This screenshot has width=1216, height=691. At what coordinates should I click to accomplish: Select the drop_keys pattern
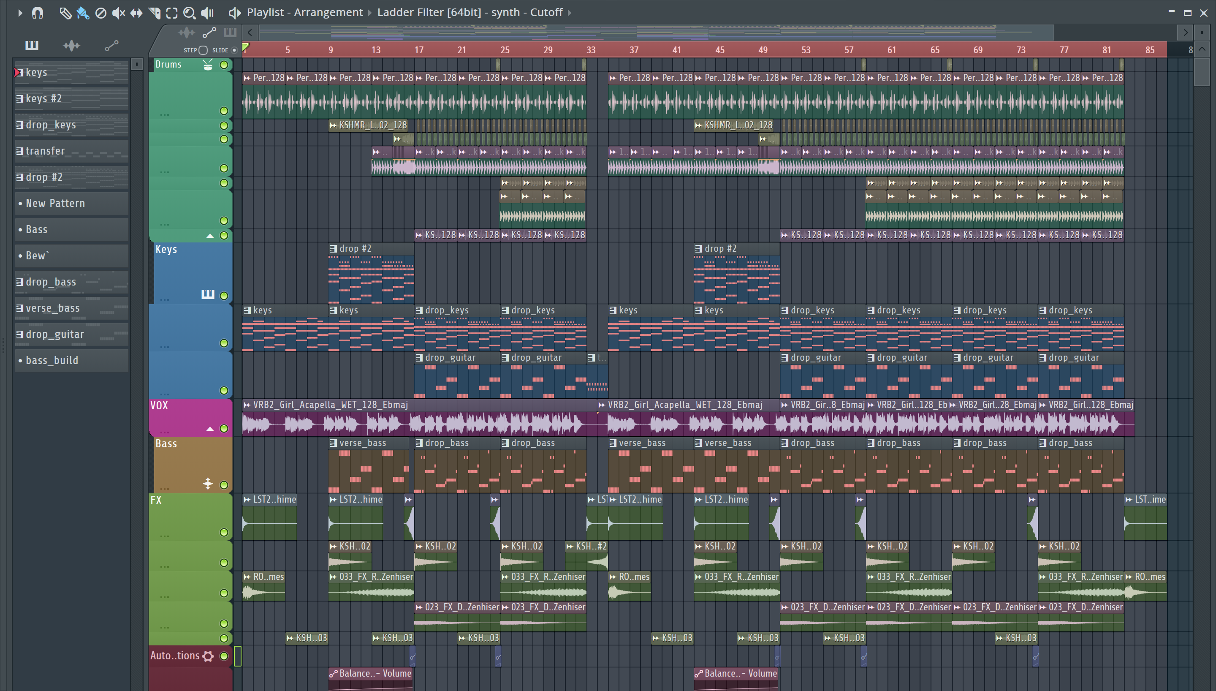coord(71,125)
